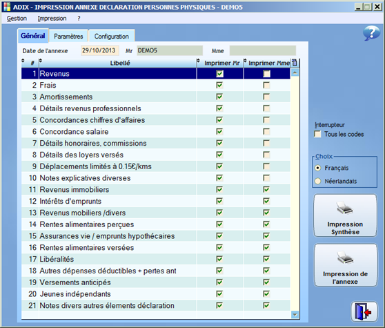This screenshot has height=328, width=385.
Task: Click the Date de l'annexe field
Action: [100, 50]
